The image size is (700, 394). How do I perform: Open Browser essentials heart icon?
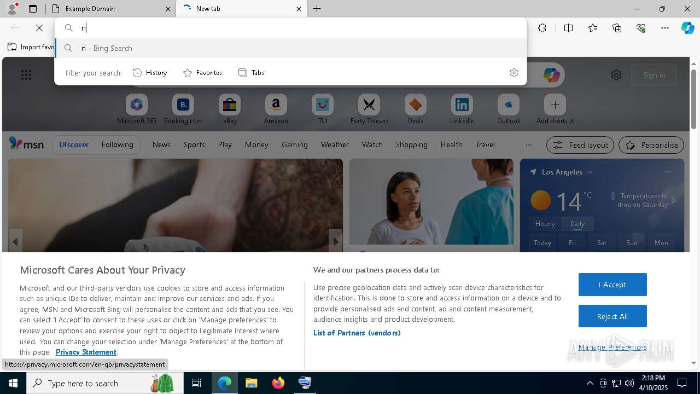coord(641,28)
